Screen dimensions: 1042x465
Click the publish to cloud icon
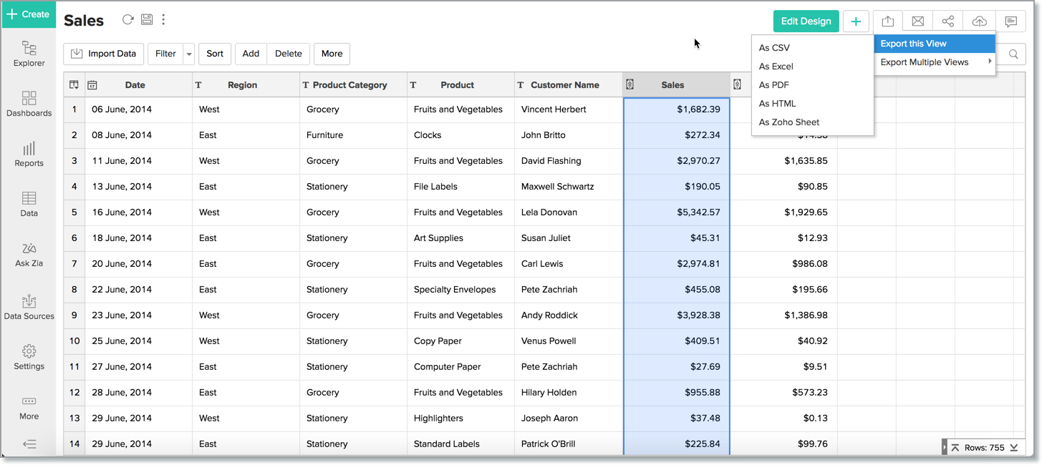pyautogui.click(x=979, y=21)
